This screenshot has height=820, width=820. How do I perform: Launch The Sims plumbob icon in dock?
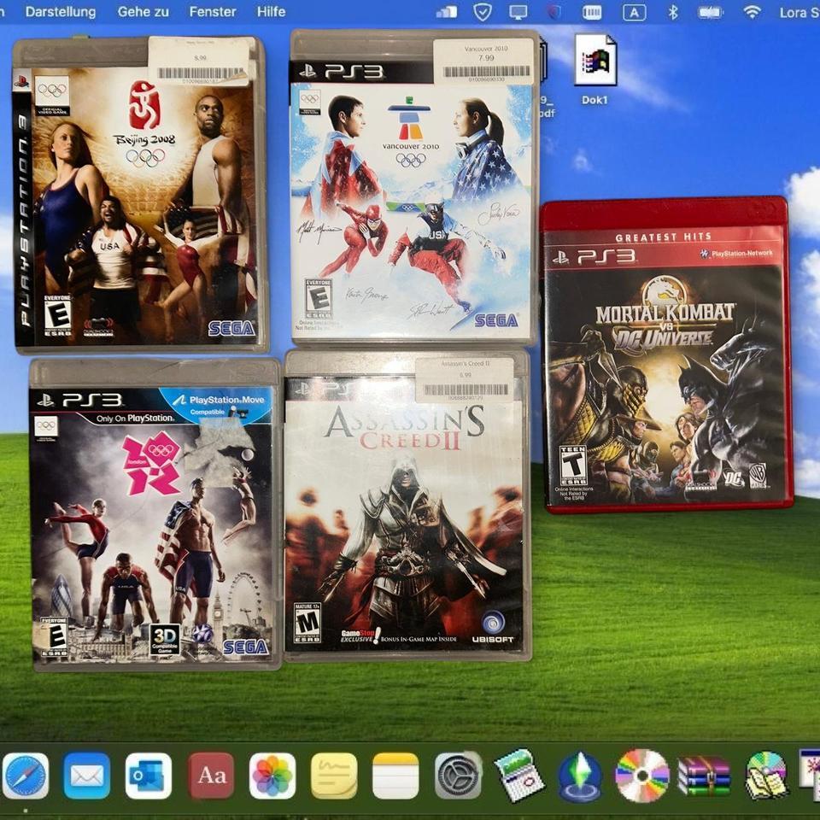tap(580, 776)
